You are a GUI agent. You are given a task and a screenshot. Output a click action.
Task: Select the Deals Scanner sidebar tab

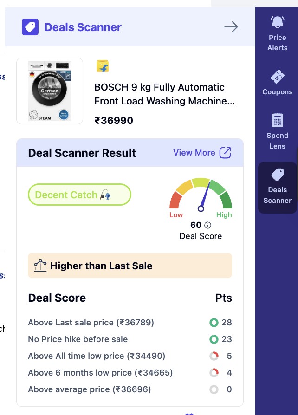click(x=278, y=188)
